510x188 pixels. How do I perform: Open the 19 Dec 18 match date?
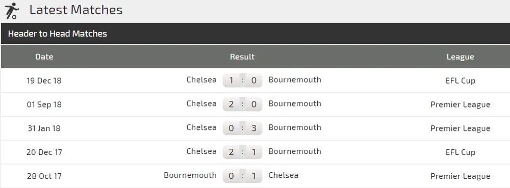(x=44, y=80)
